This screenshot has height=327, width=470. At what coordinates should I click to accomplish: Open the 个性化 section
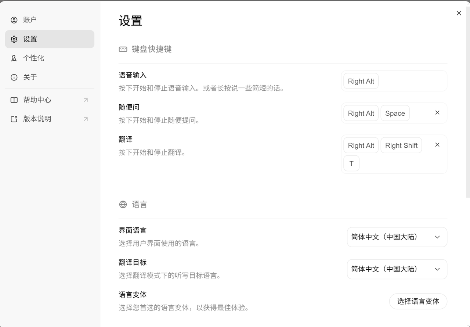click(34, 58)
